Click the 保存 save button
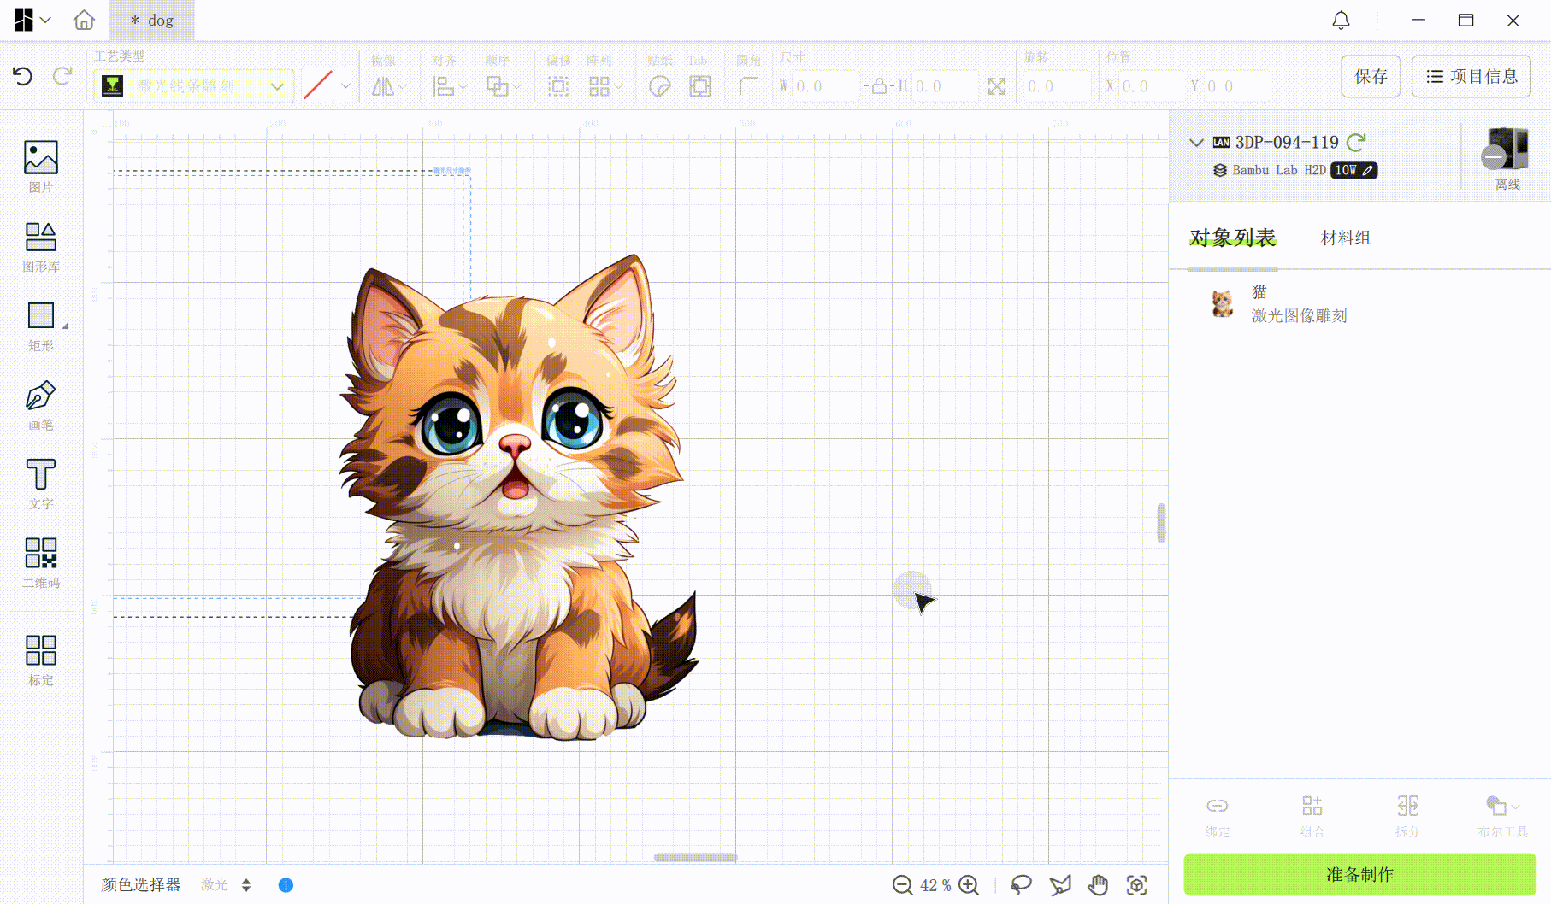Viewport: 1551px width, 904px height. 1371,76
